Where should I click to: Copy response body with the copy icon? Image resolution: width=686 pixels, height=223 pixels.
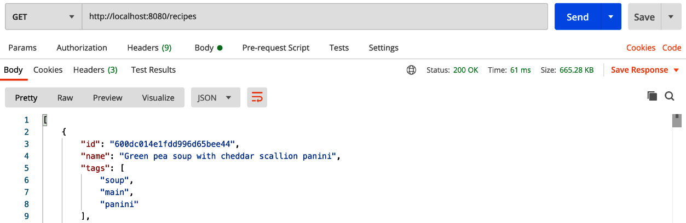pyautogui.click(x=652, y=96)
